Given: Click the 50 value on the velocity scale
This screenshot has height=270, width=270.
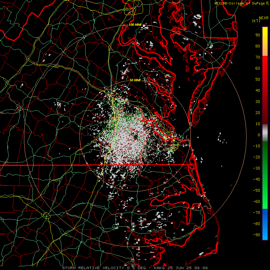Looking at the screenshot, I should 258,79.
